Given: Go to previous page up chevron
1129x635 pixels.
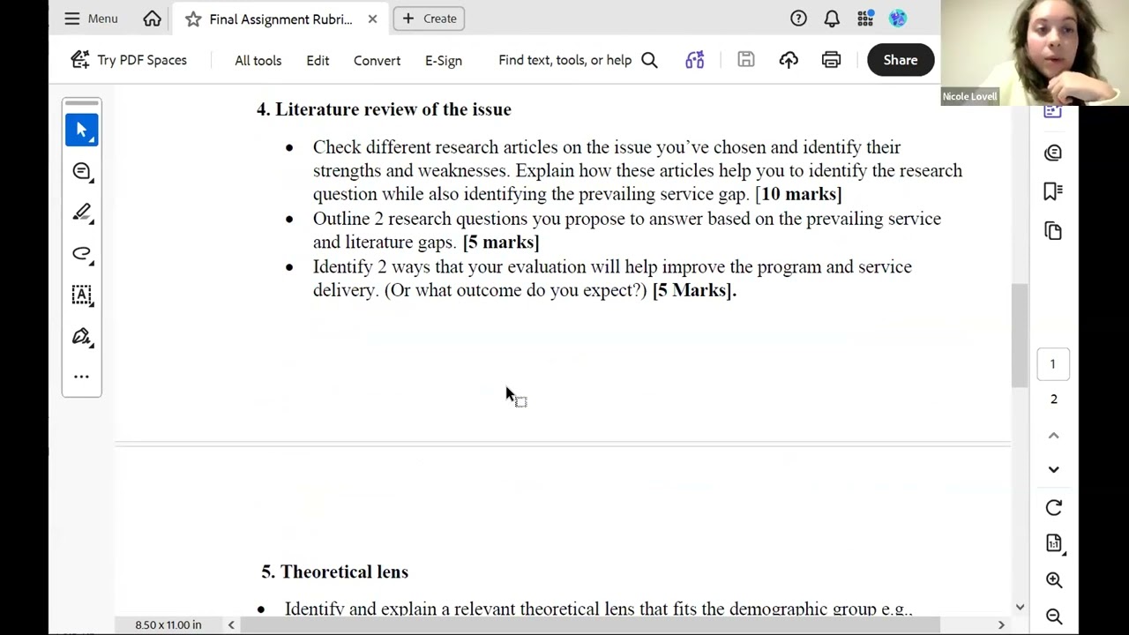Looking at the screenshot, I should coord(1053,436).
